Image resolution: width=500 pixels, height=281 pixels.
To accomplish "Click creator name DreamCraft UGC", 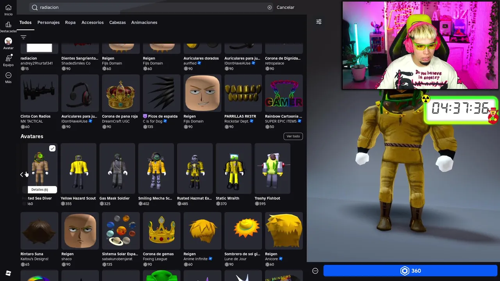I will point(116,121).
